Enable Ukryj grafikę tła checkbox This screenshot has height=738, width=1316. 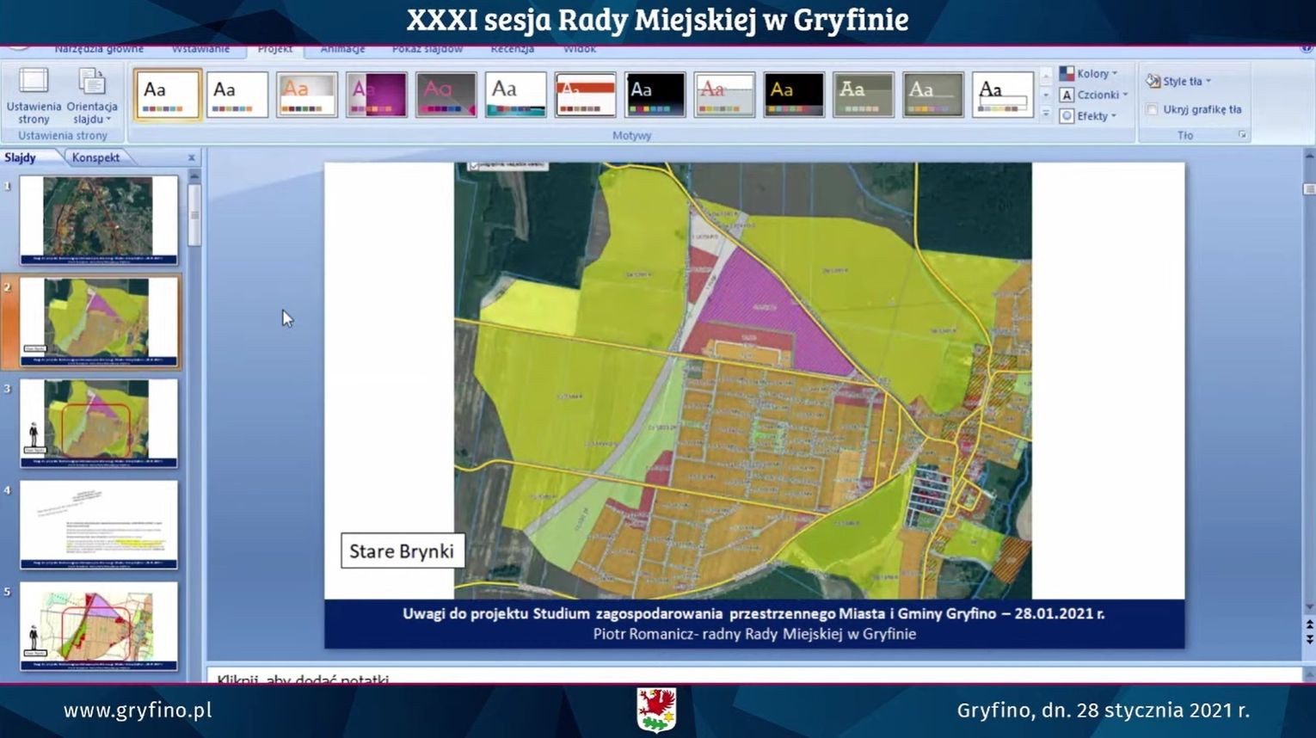tap(1152, 109)
